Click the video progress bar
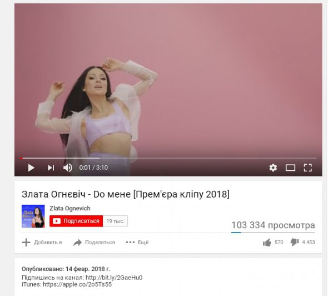The image size is (328, 296). tap(168, 158)
